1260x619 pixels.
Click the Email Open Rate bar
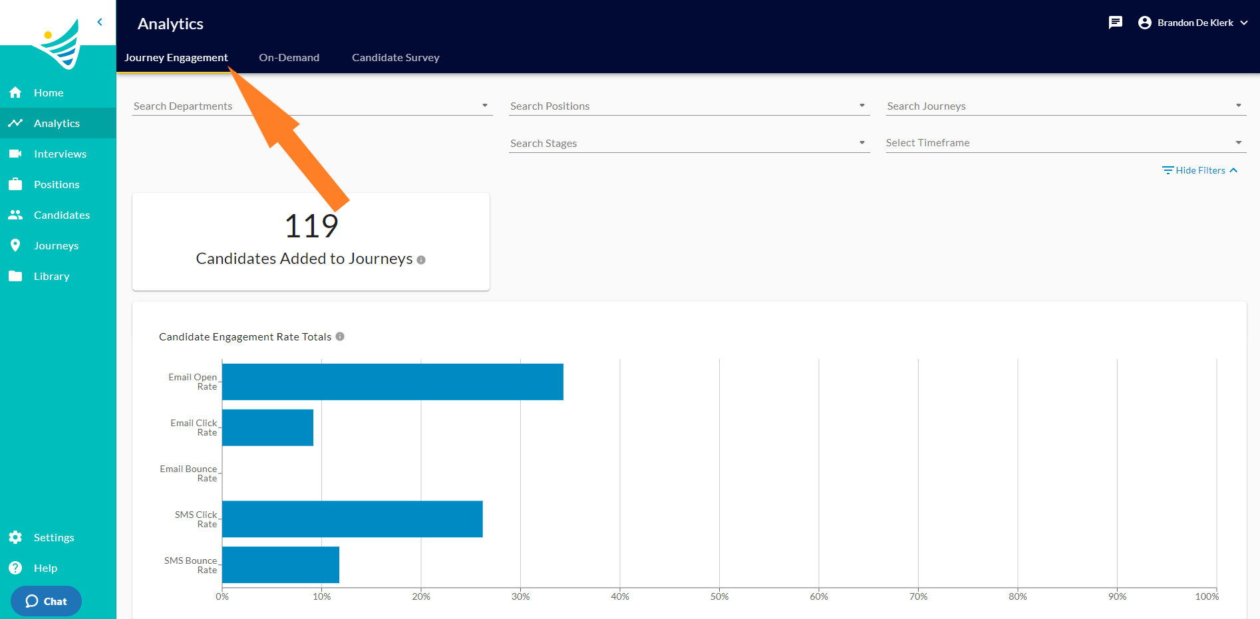[x=393, y=382]
